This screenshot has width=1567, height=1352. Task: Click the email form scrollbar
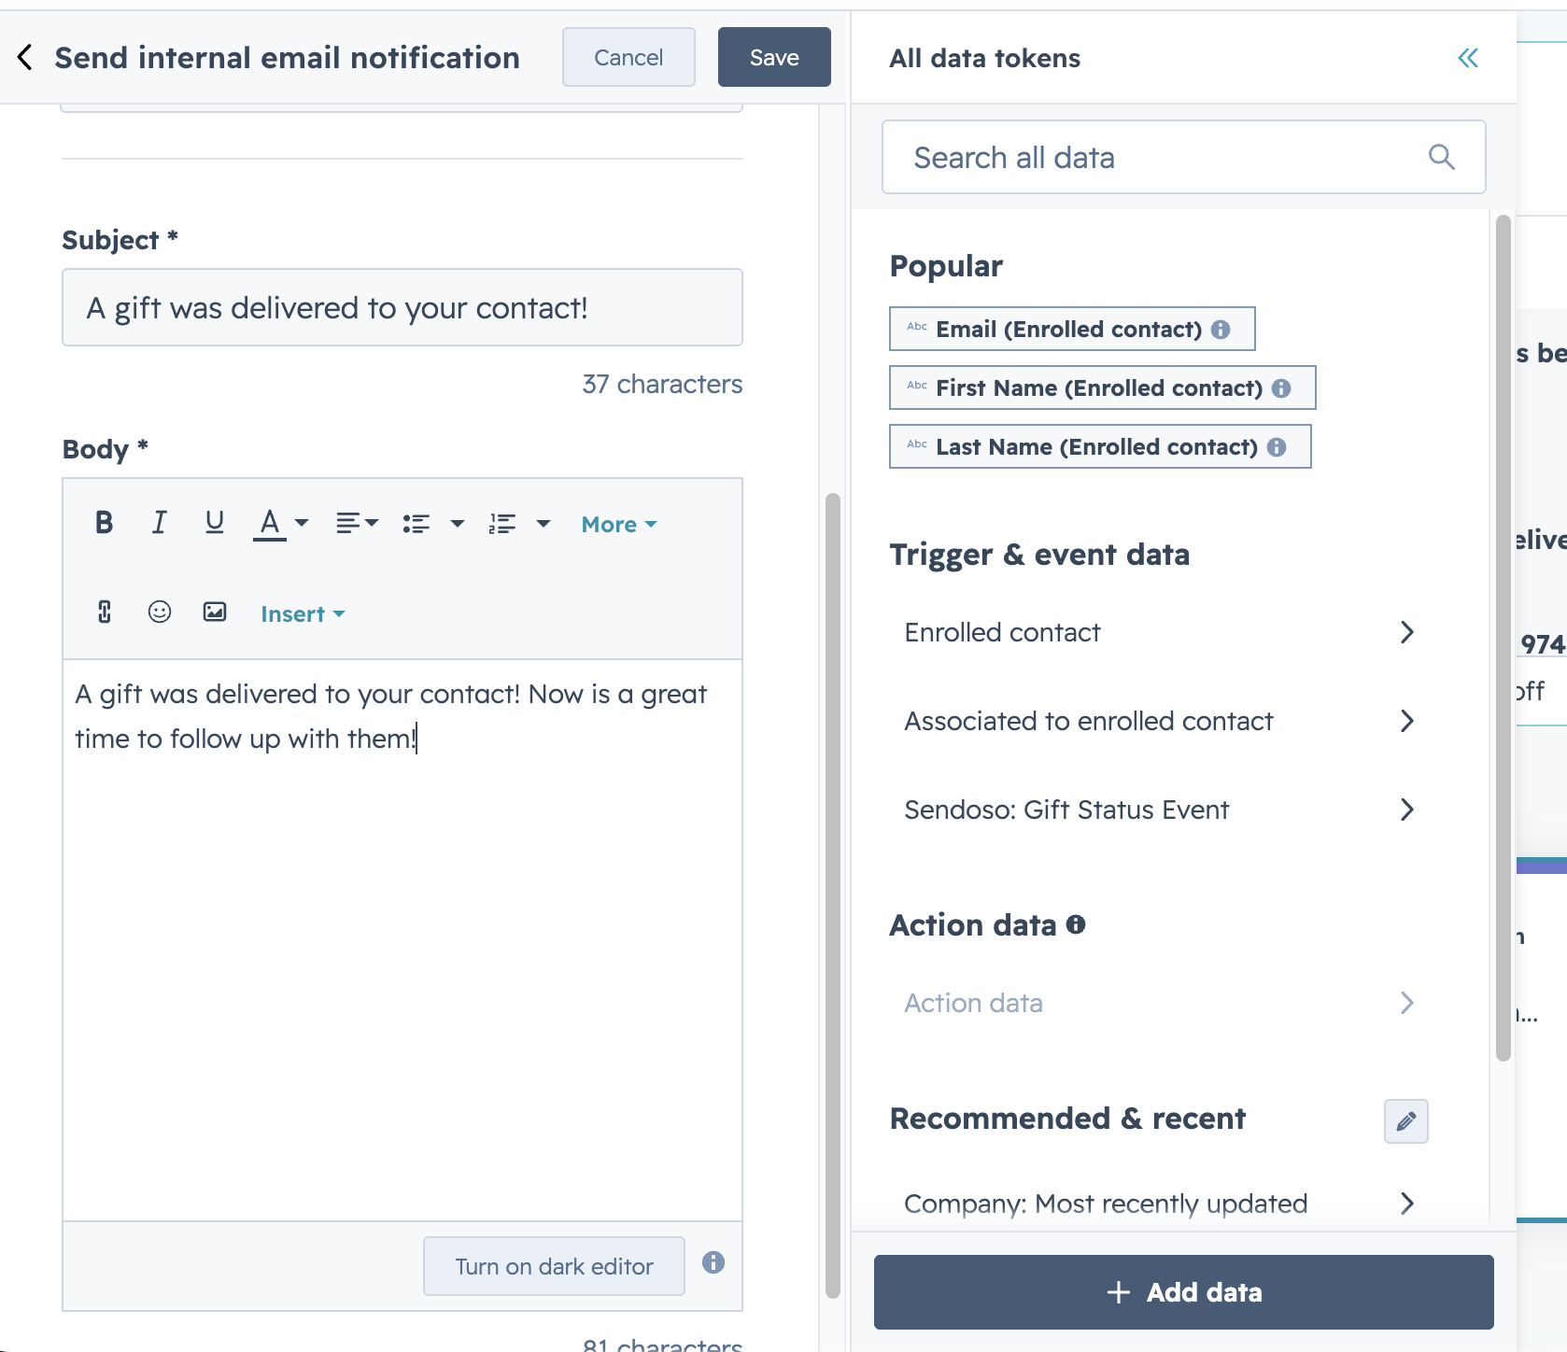tap(833, 896)
